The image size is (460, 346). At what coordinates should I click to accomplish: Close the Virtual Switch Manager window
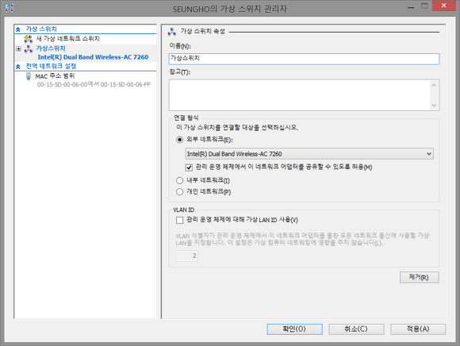click(444, 6)
